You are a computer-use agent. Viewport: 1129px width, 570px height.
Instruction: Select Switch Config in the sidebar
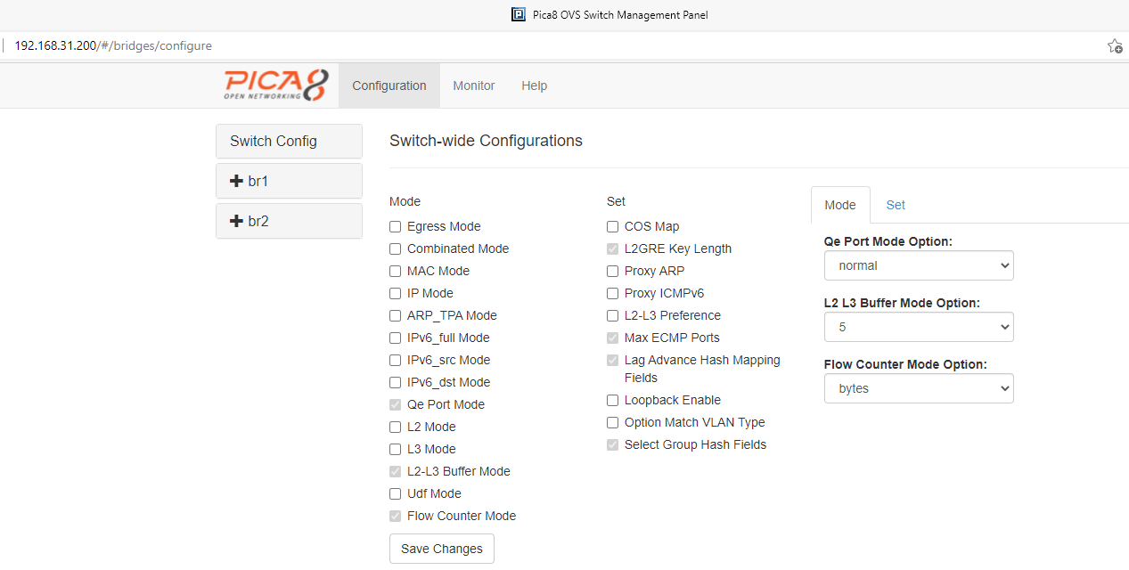[289, 141]
